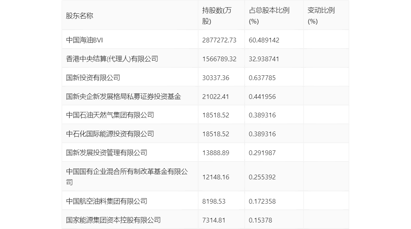Click the holding value 13888.89
The width and height of the screenshot is (411, 229).
(216, 153)
